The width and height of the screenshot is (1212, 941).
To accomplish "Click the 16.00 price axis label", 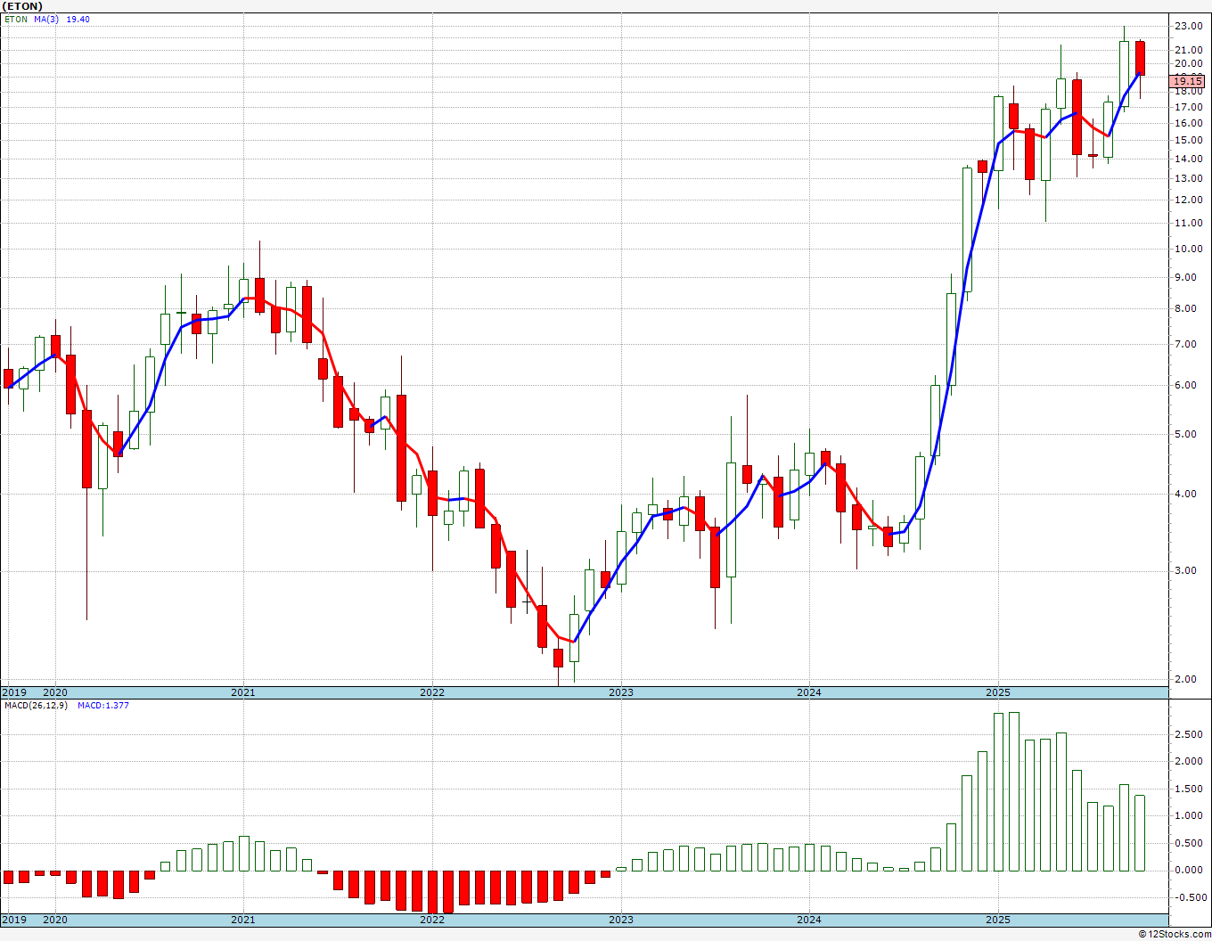I will pos(1189,123).
